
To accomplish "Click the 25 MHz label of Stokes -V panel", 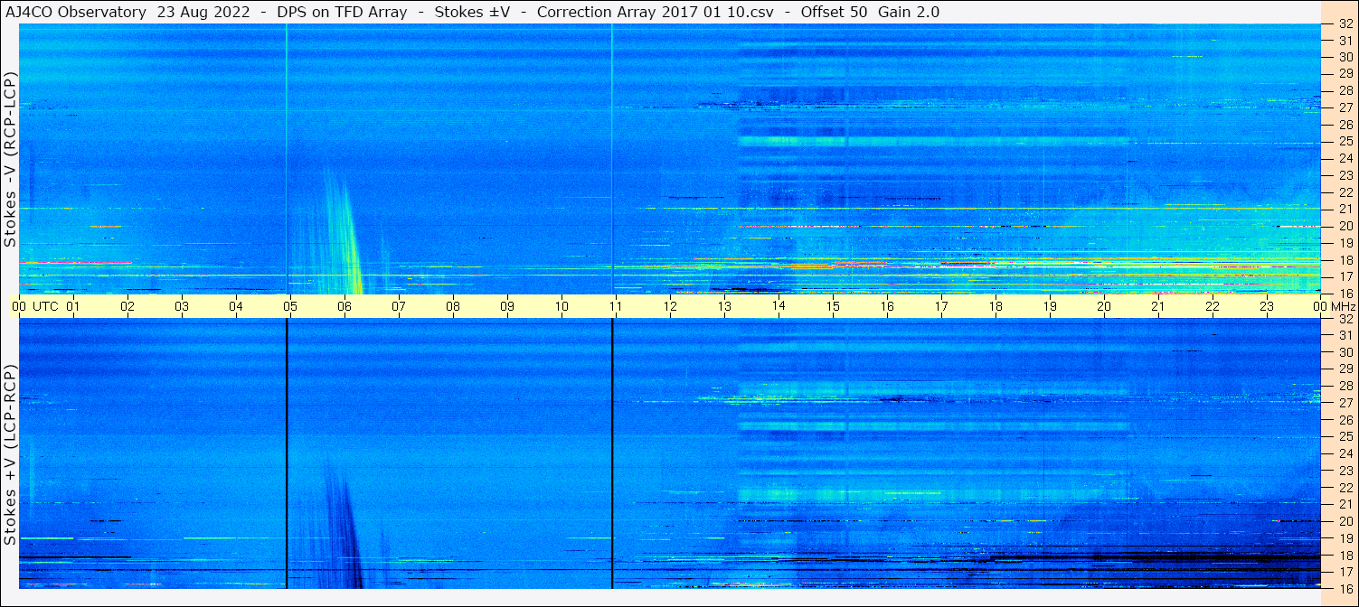I will click(x=1345, y=141).
